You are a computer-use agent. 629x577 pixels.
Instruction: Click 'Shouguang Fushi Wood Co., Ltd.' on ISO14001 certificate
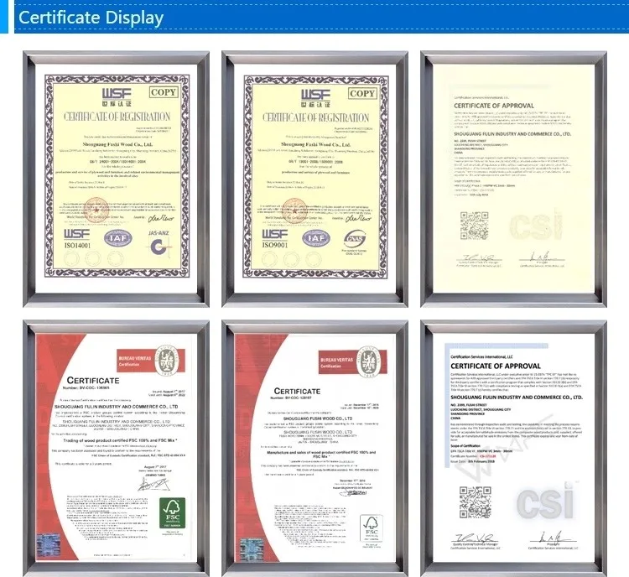click(117, 144)
